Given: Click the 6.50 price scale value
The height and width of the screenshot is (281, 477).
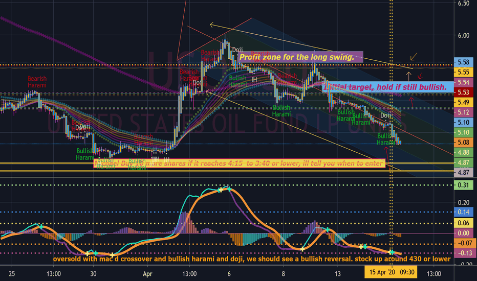Looking at the screenshot, I should 463,3.
